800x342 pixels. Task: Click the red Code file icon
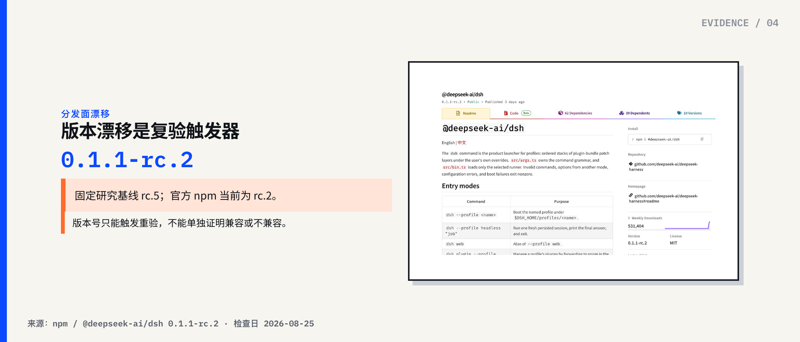pyautogui.click(x=506, y=113)
